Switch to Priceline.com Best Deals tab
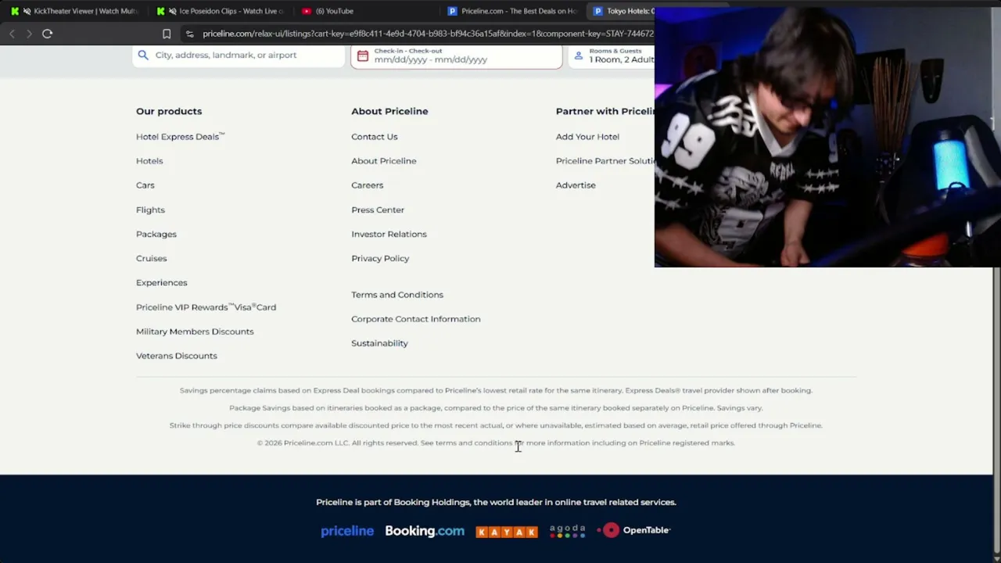The image size is (1001, 563). pos(512,11)
